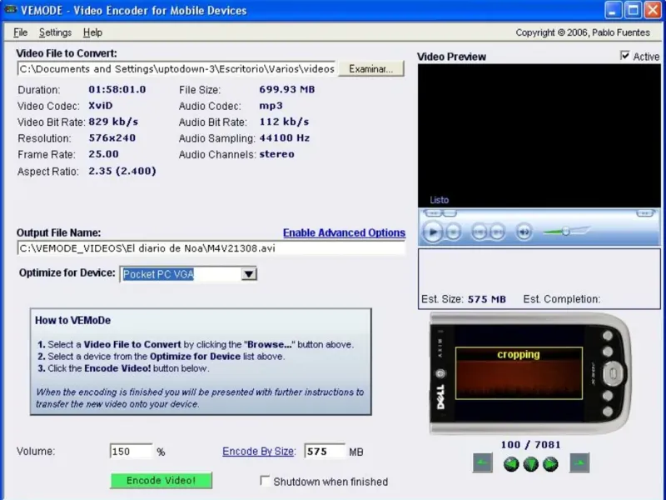Open the Settings menu
This screenshot has width=666, height=500.
pos(55,32)
